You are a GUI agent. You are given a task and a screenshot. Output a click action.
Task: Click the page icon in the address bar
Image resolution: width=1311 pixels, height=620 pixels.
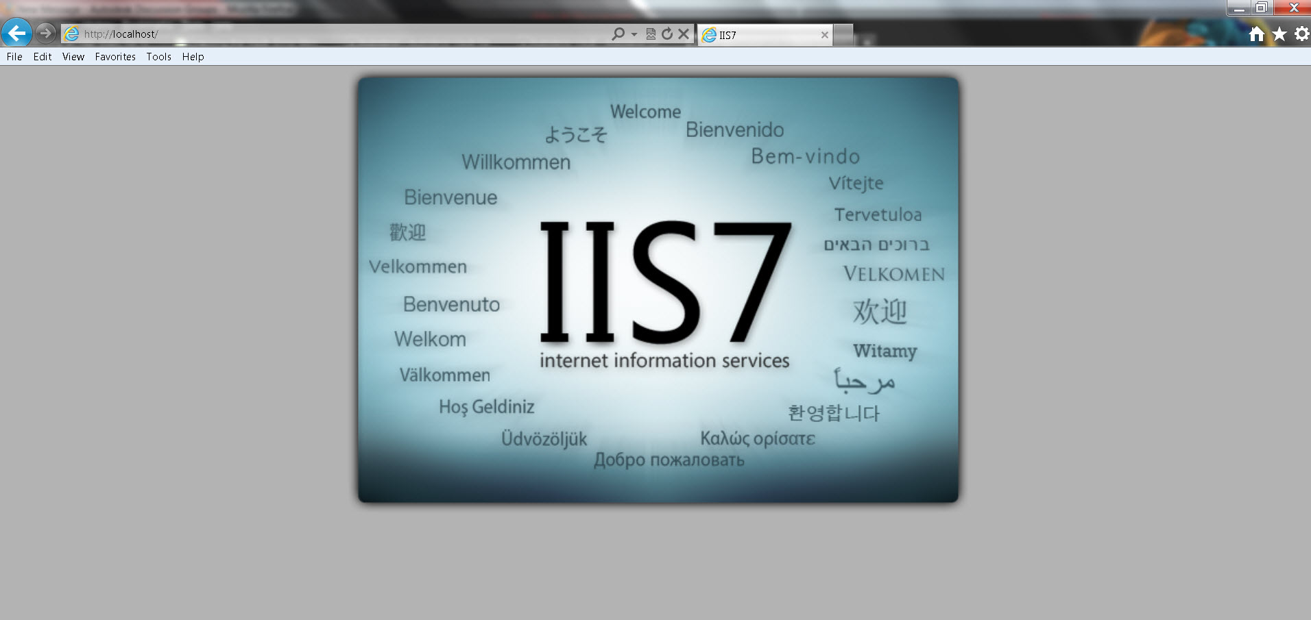point(72,34)
